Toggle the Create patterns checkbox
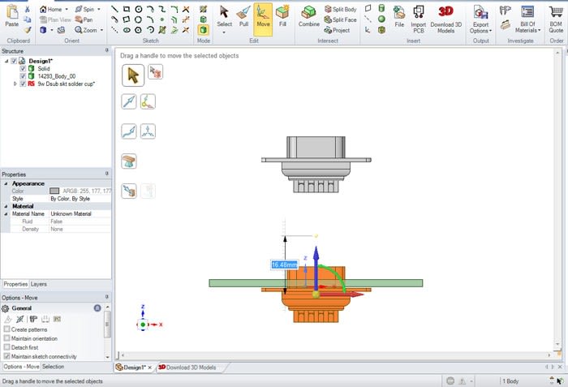Screen dimensions: 568x387 pos(6,329)
